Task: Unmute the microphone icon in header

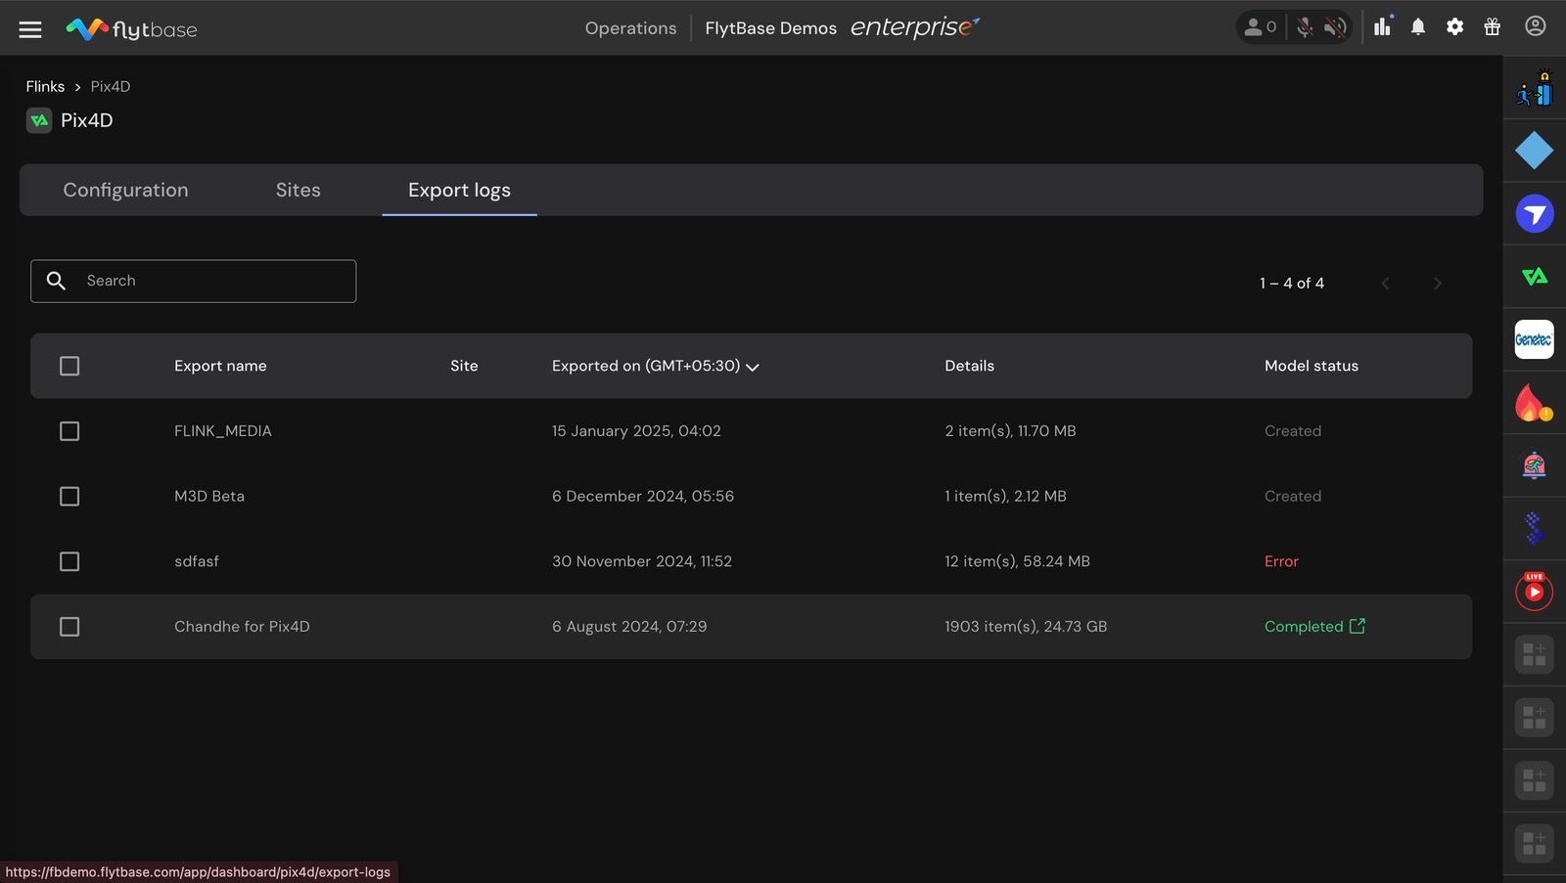Action: click(x=1305, y=27)
